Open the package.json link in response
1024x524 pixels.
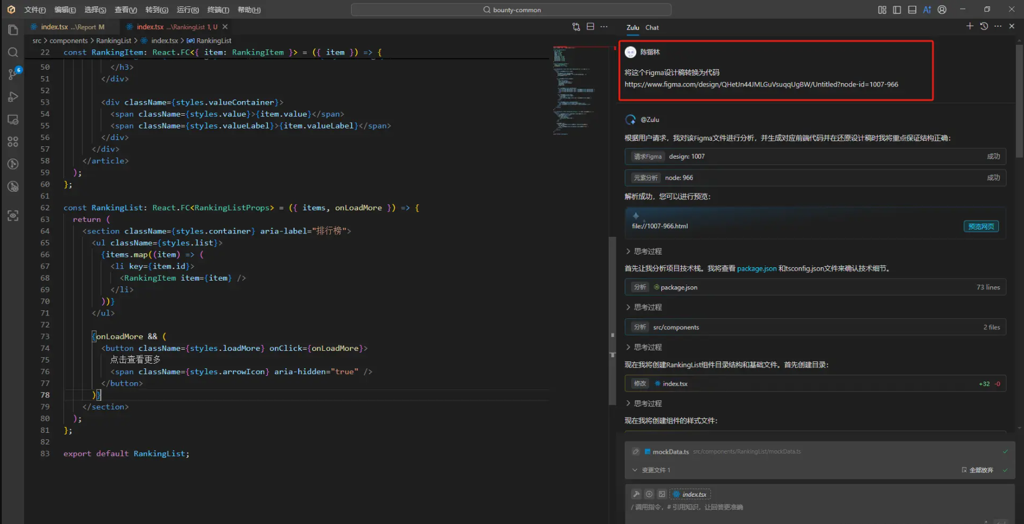click(757, 268)
